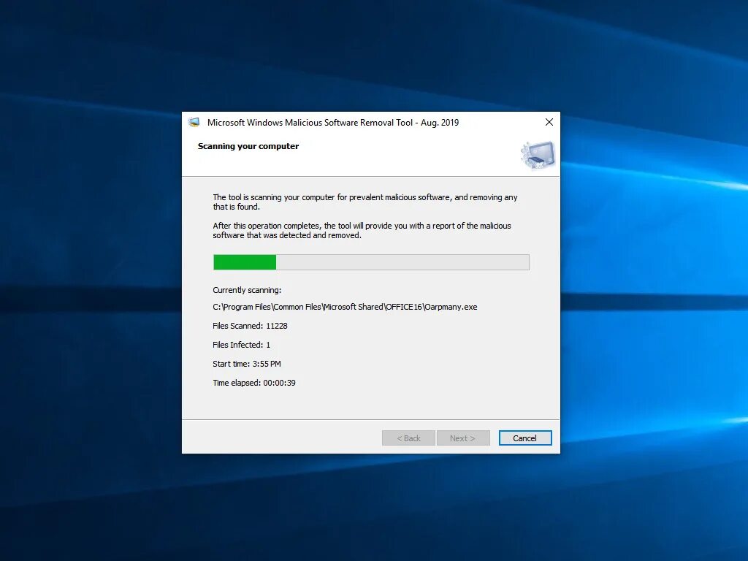Click the removal tool icon in title bar
Image resolution: width=748 pixels, height=561 pixels.
click(194, 122)
